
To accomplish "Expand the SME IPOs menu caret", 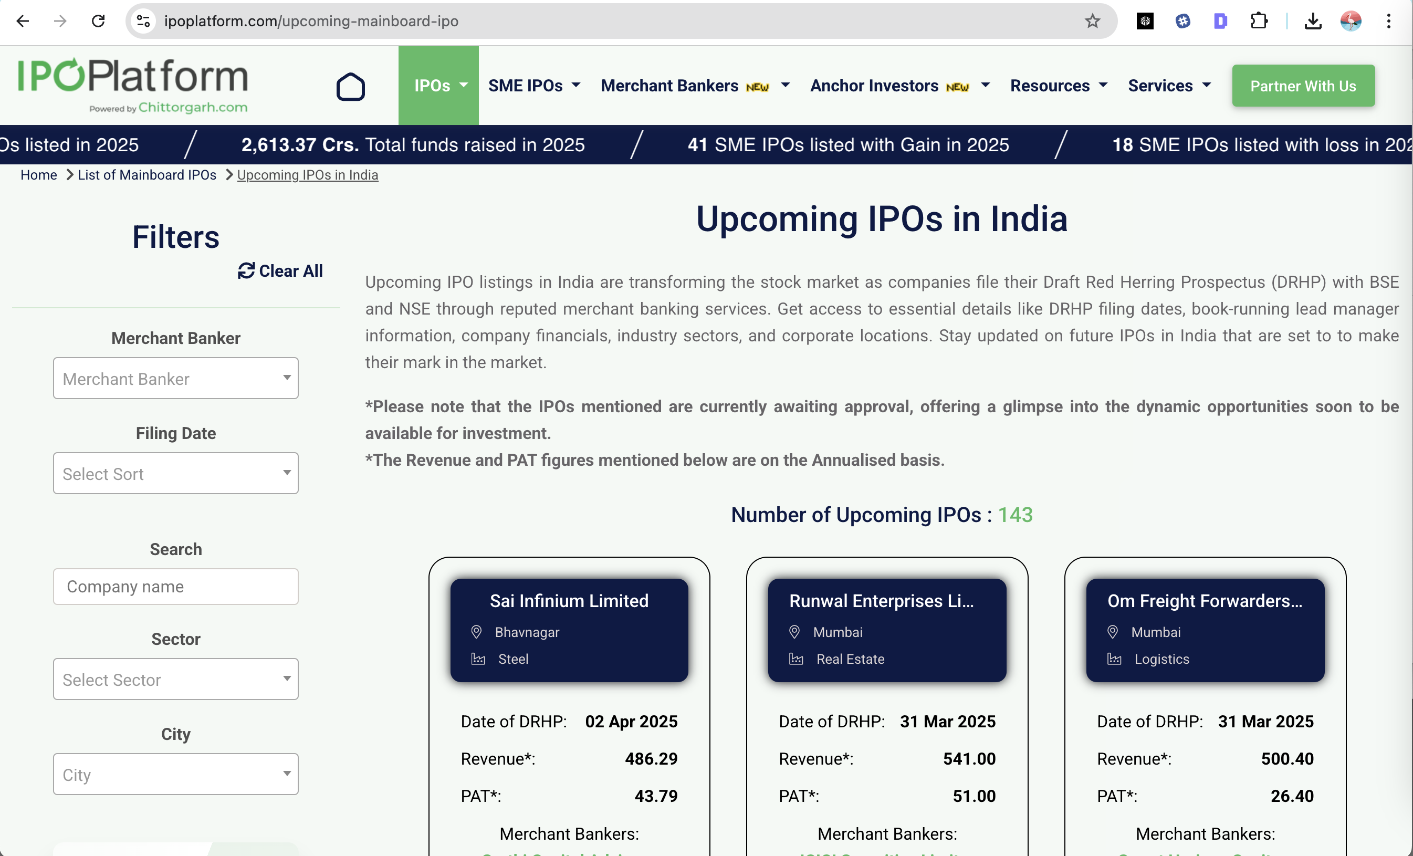I will point(575,85).
